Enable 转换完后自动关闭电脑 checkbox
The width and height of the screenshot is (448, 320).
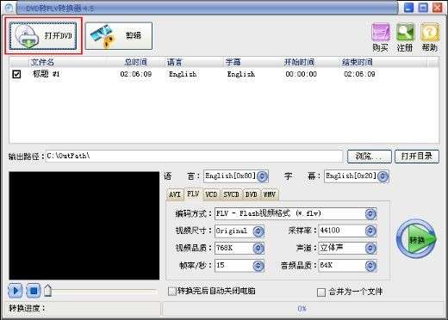coord(172,292)
